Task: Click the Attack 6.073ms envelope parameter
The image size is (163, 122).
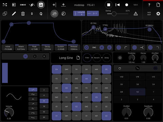Action: [21, 48]
